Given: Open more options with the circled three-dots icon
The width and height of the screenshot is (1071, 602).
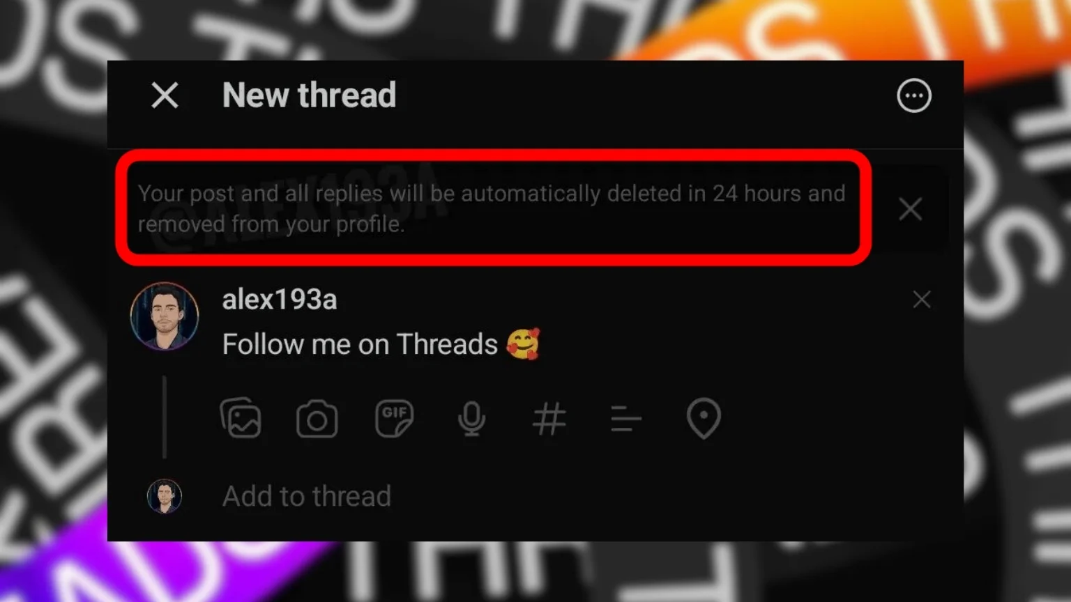Looking at the screenshot, I should pyautogui.click(x=914, y=95).
